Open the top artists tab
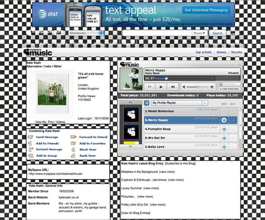265x220 pixels. click(x=204, y=52)
